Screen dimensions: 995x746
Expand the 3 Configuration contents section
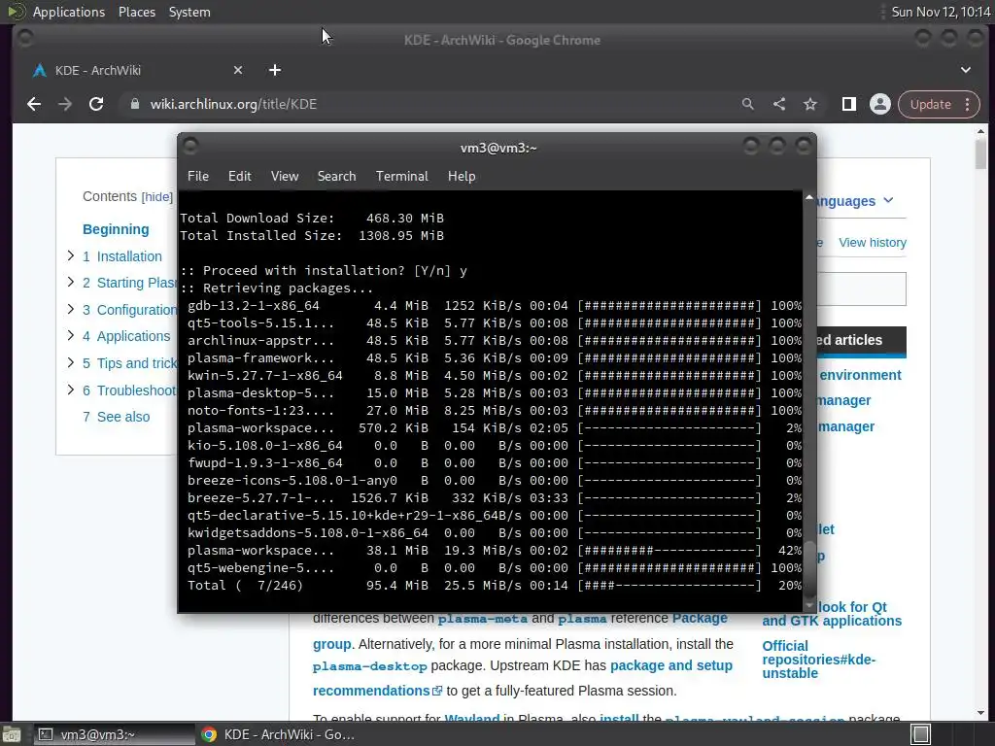coord(70,309)
